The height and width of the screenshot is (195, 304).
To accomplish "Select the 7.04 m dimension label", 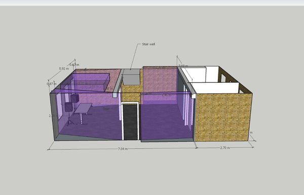I will 123,149.
